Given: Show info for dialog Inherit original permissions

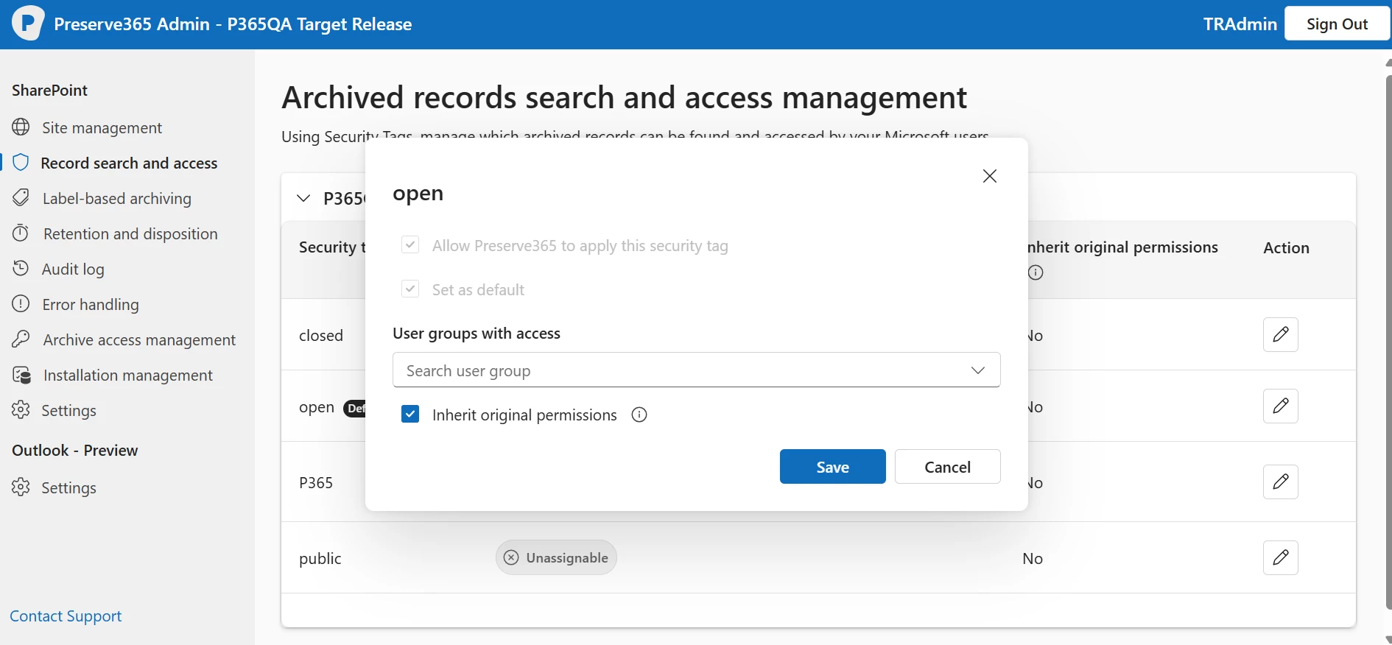Looking at the screenshot, I should (x=639, y=415).
